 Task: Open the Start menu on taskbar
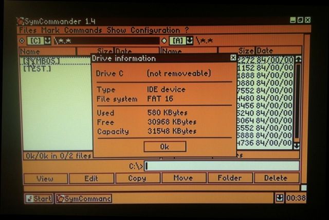39,198
